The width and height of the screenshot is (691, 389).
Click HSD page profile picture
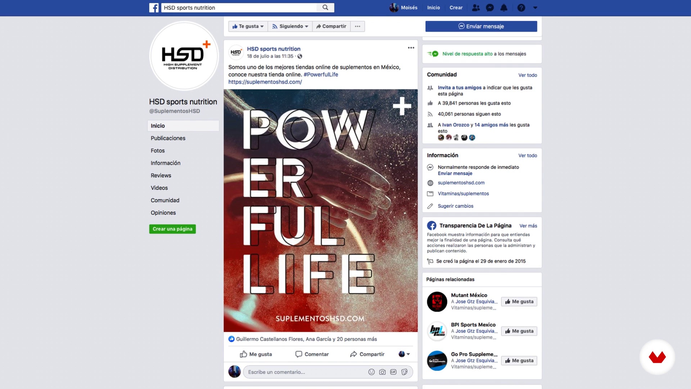pos(184,56)
